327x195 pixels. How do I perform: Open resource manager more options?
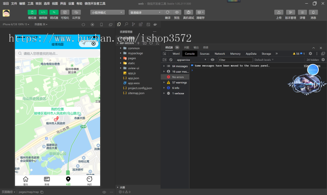155,32
